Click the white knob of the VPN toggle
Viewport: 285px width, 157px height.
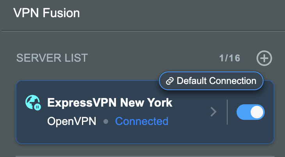[257, 112]
